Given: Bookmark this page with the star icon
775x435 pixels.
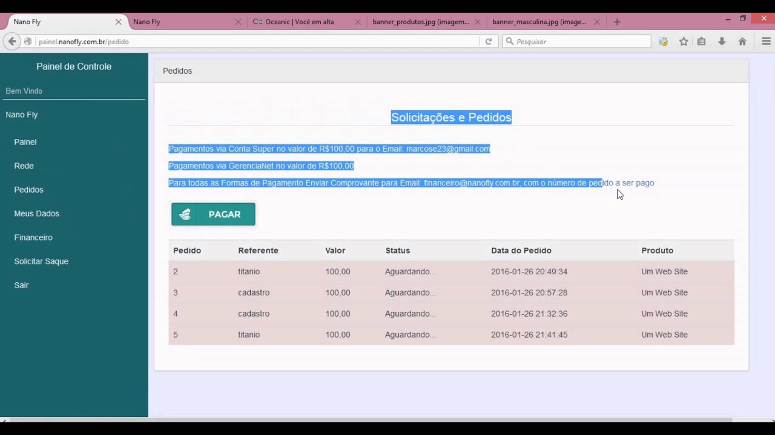Looking at the screenshot, I should pos(684,42).
